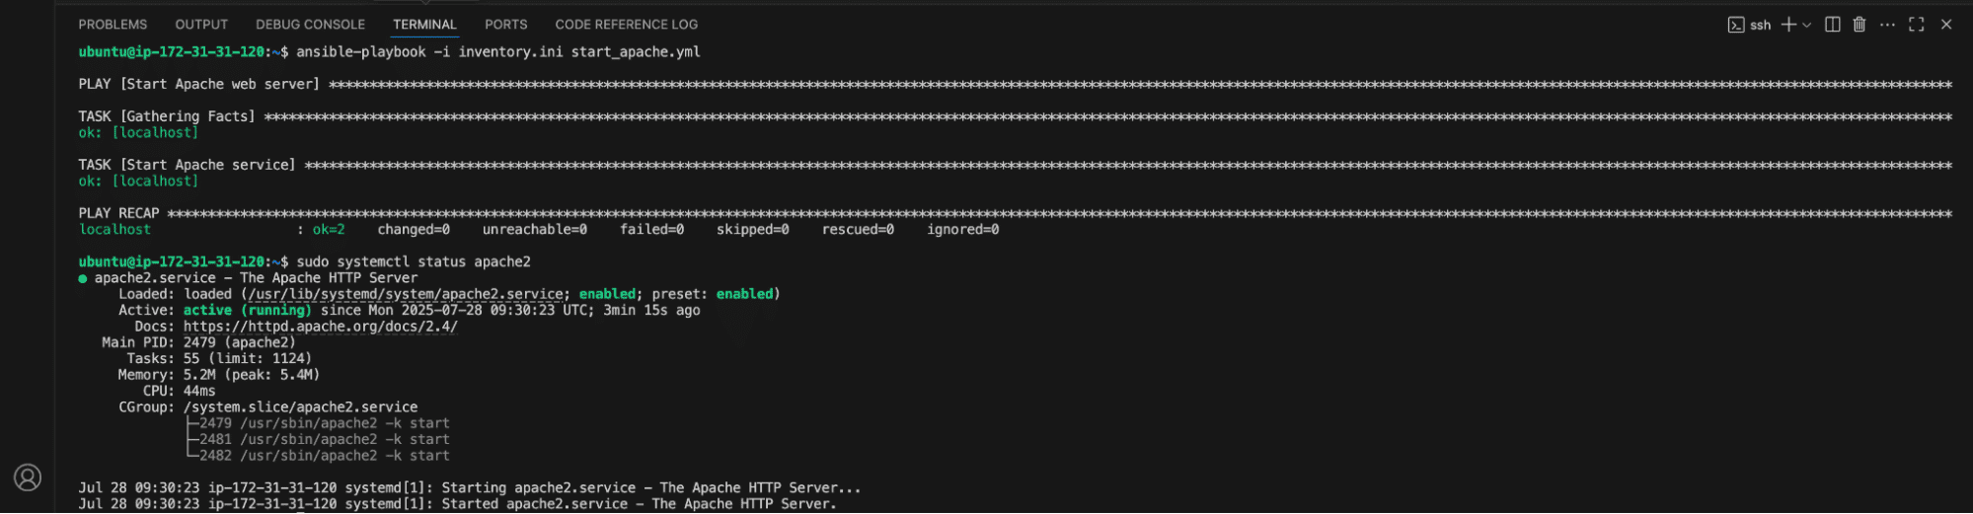Open the apache2.service file path link
Screen dimensions: 1973x514
click(x=406, y=294)
